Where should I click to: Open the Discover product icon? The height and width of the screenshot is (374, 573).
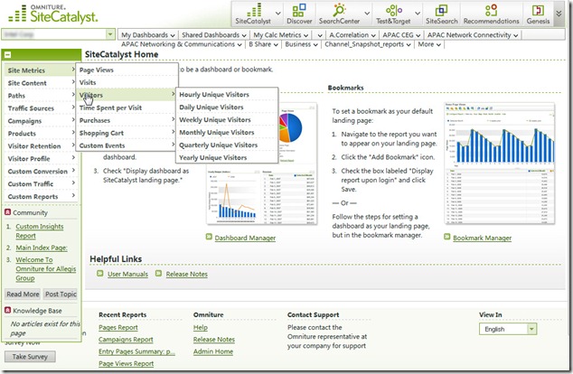tap(299, 13)
